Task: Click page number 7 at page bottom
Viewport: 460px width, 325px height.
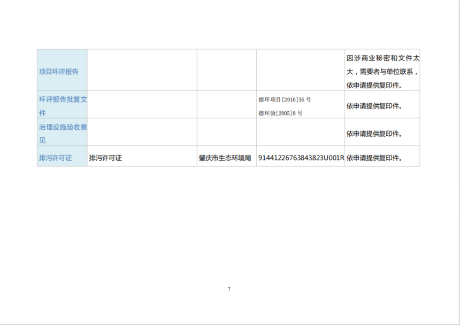Action: tap(229, 289)
